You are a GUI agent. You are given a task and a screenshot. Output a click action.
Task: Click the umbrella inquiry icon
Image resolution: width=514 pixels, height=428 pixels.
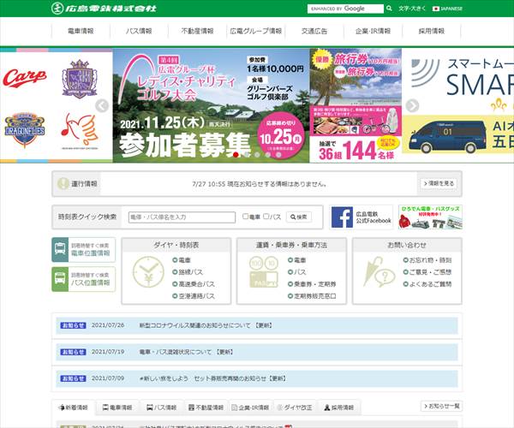379,272
